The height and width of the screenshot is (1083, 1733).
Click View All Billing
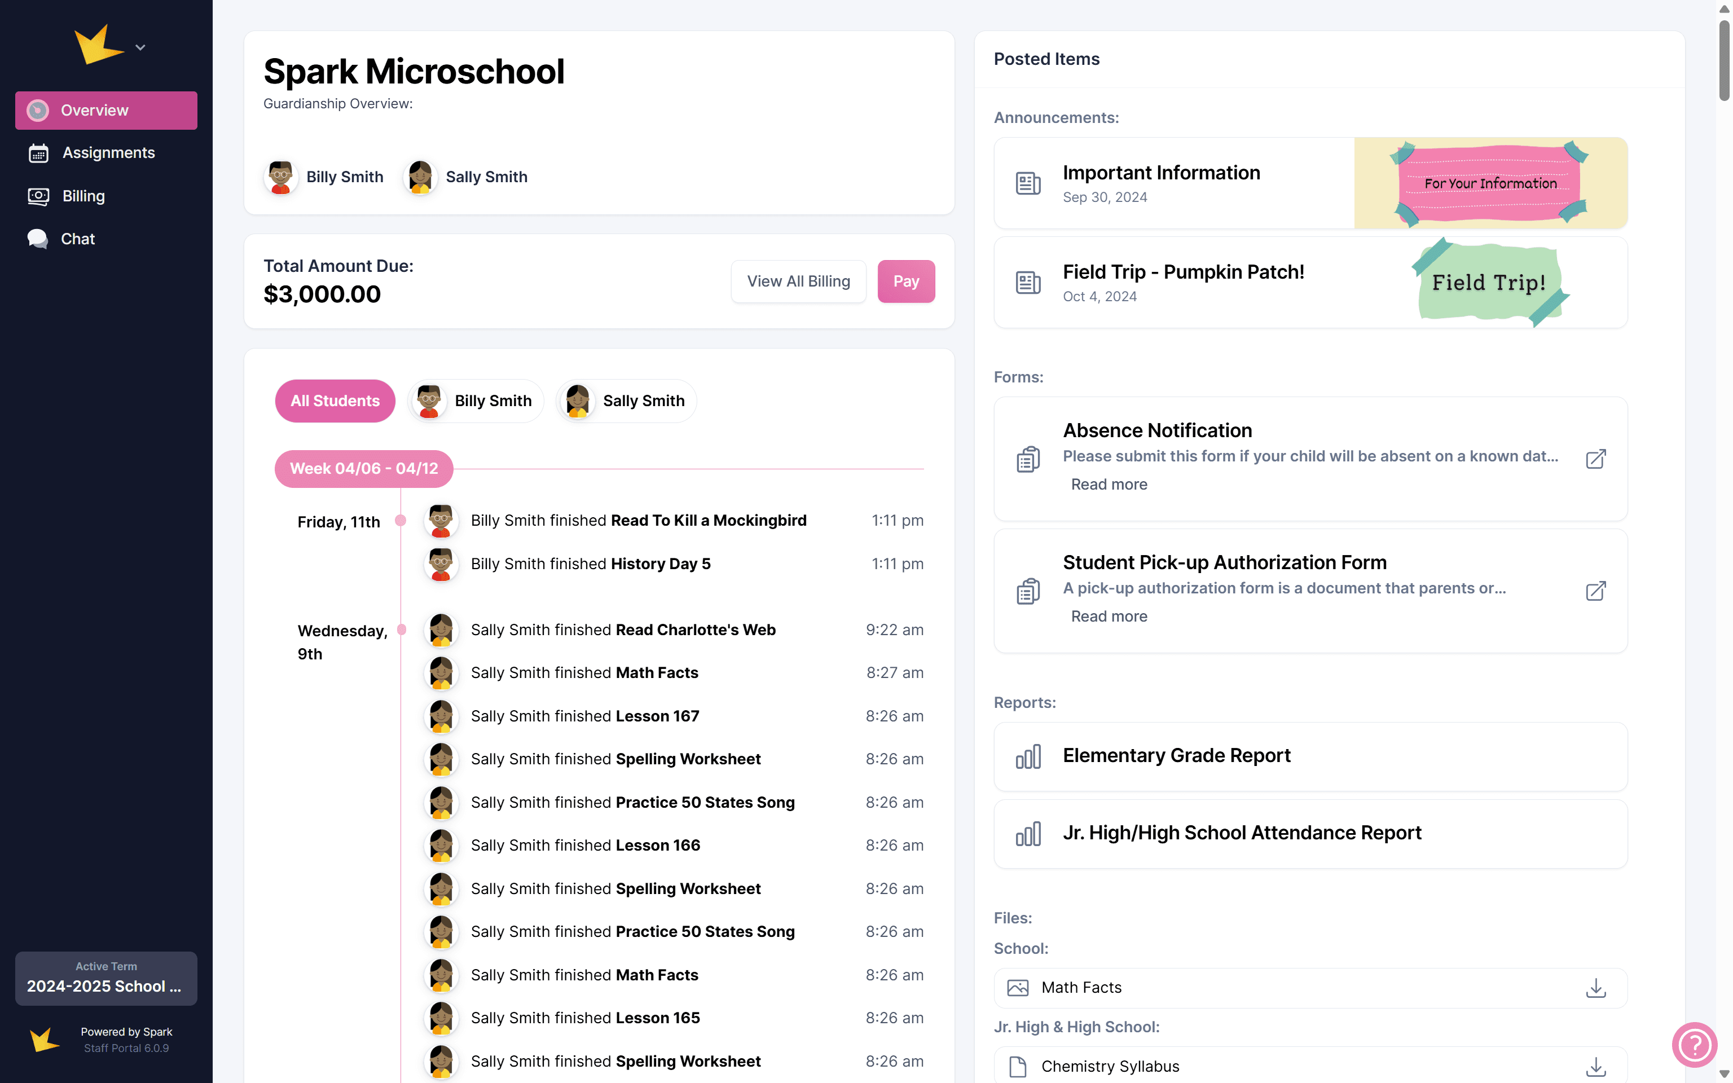click(x=798, y=281)
